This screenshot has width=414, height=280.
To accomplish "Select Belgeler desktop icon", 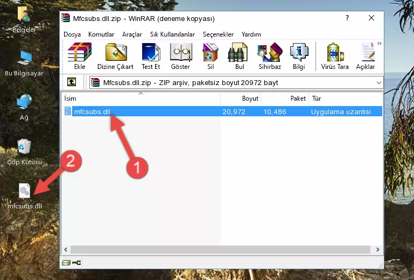I will click(24, 19).
